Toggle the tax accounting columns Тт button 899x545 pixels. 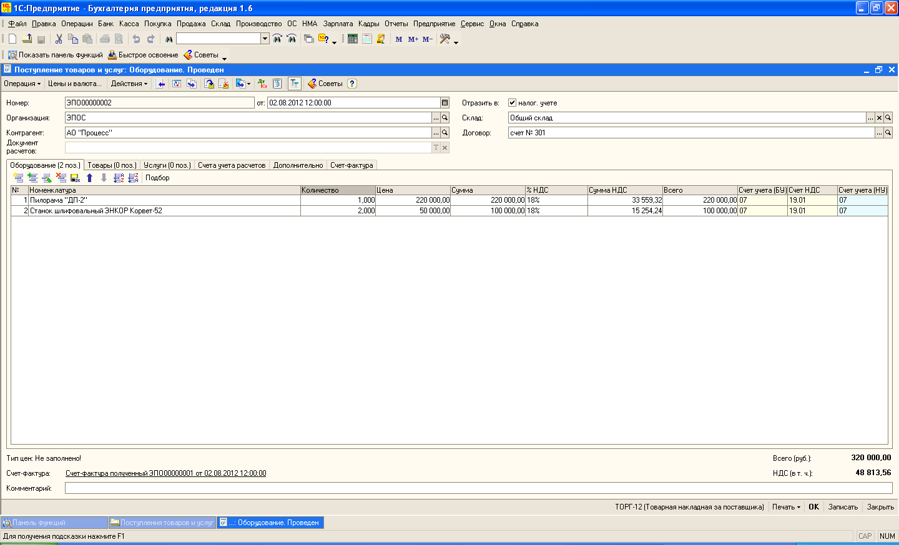tap(294, 84)
